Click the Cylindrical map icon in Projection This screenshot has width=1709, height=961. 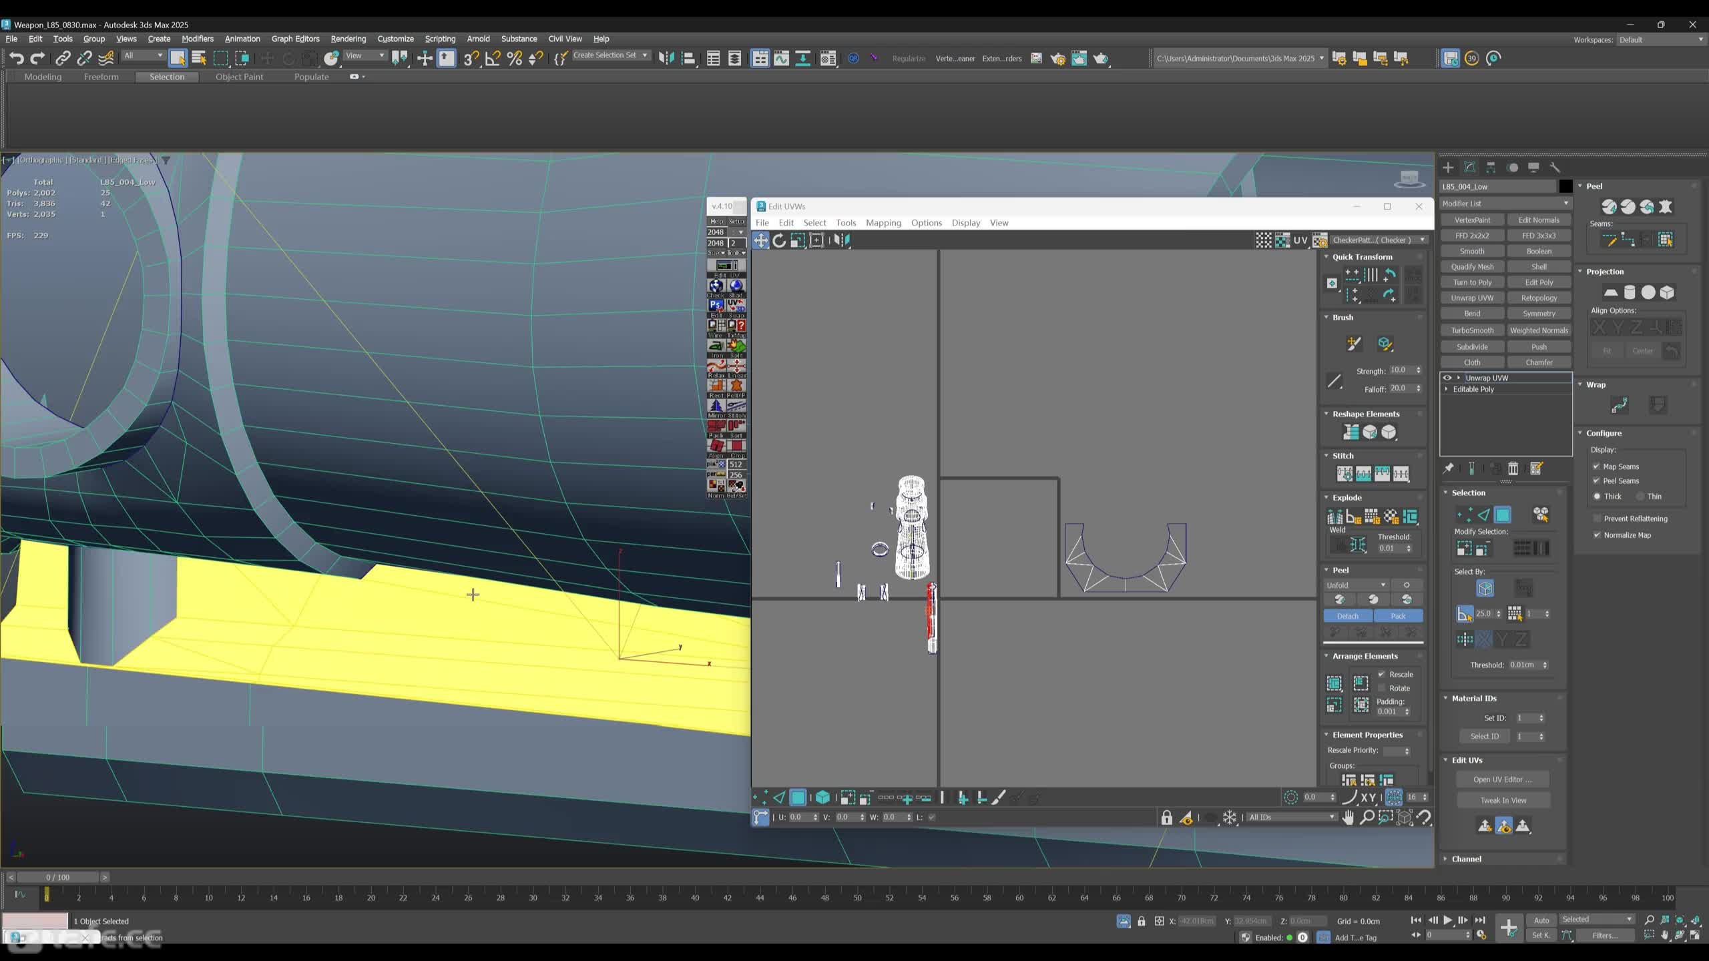[x=1630, y=292]
